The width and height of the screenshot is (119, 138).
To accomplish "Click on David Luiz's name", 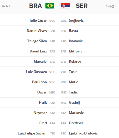I will click(38, 51).
